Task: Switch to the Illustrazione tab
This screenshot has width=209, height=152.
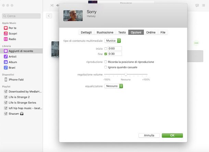Action: pos(105,33)
